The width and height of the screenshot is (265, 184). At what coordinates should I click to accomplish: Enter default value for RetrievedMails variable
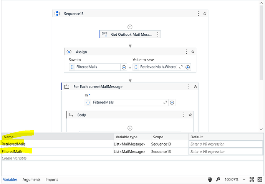click(225, 144)
